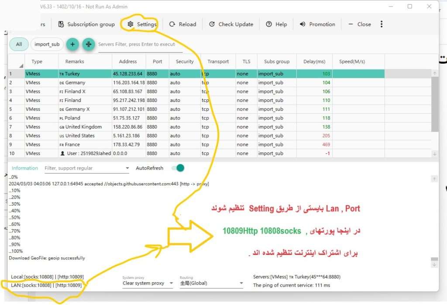Click the server filter sliders icon

pos(89,44)
